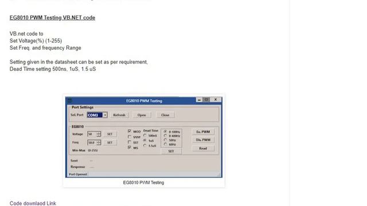Select the 500nS dead time option
This screenshot has height=206, width=367.
tap(145, 136)
